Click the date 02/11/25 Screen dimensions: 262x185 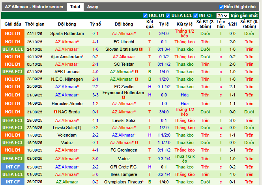(35, 33)
